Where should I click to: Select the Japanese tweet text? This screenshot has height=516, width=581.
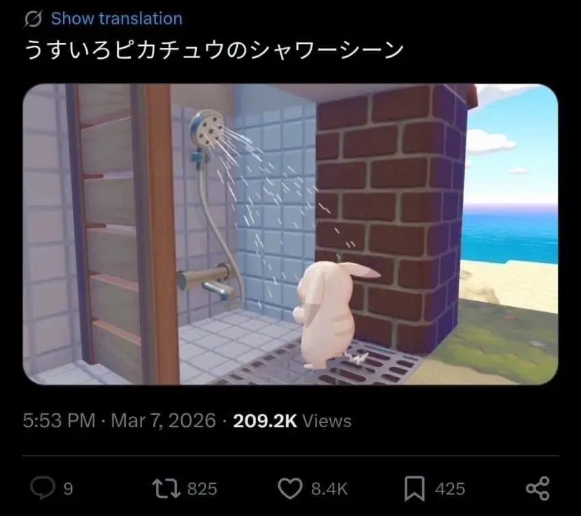[214, 51]
